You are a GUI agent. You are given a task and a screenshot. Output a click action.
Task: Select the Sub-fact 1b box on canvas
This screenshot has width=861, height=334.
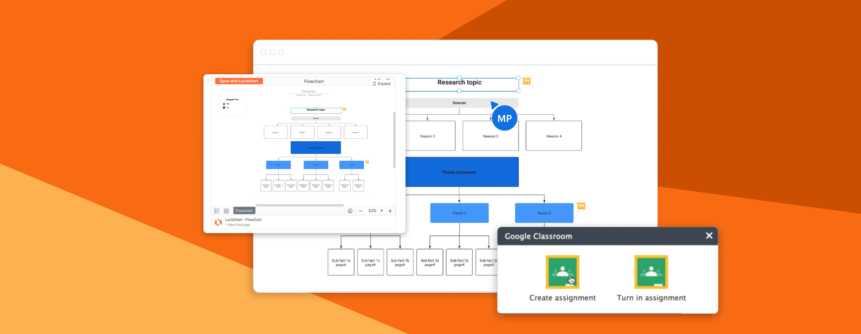(x=400, y=262)
